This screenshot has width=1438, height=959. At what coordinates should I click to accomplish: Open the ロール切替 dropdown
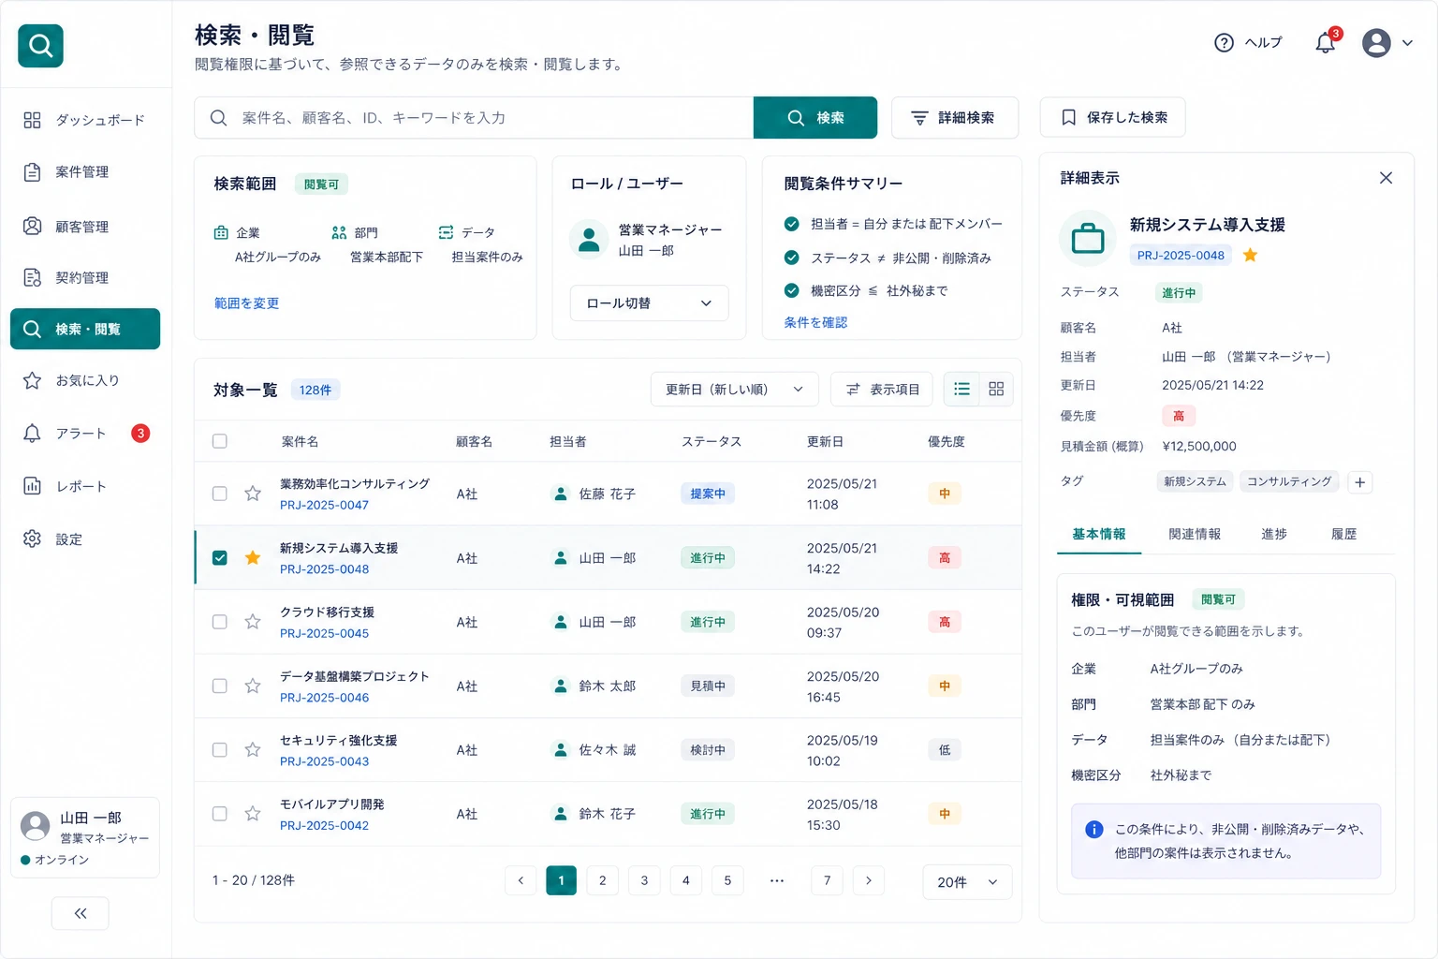(650, 303)
